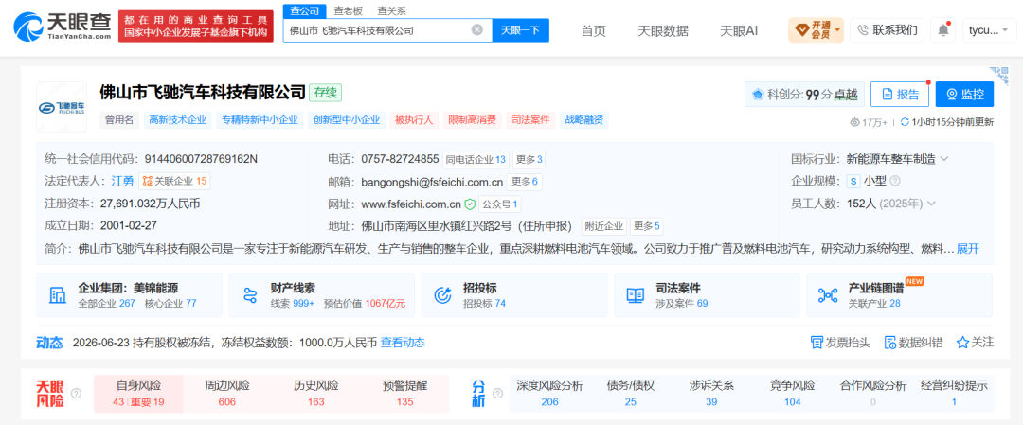1023x425 pixels.
Task: Switch to the 查老板 search tab
Action: coord(348,10)
